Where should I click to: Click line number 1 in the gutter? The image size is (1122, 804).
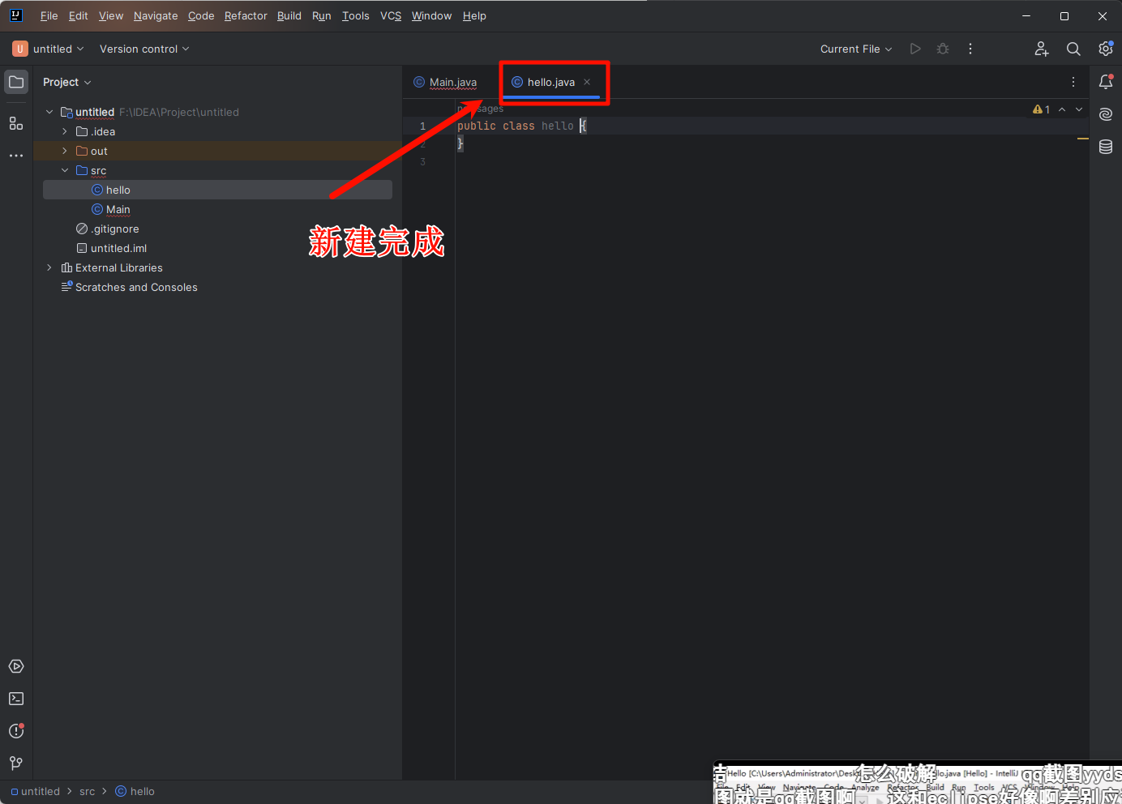pyautogui.click(x=422, y=126)
